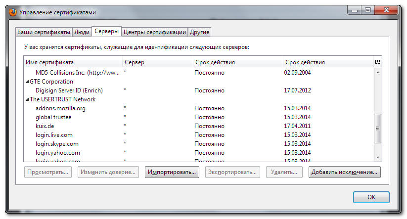The height and width of the screenshot is (219, 407).
Task: Click Постоянно in kuix.de row
Action: pyautogui.click(x=209, y=126)
